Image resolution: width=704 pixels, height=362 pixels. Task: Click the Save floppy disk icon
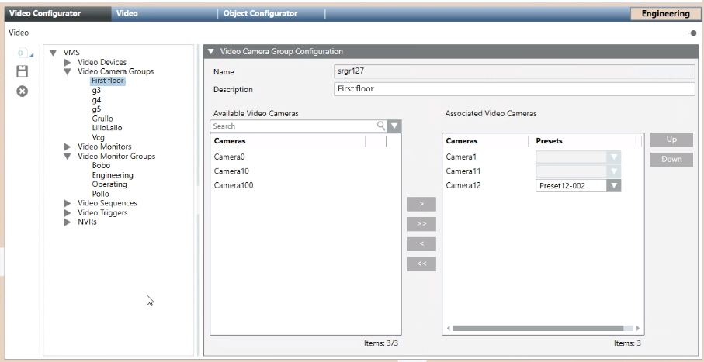click(x=23, y=71)
